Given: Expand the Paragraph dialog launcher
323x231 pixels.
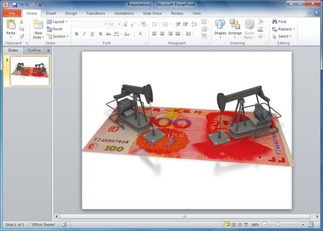Looking at the screenshot, I should (x=209, y=43).
